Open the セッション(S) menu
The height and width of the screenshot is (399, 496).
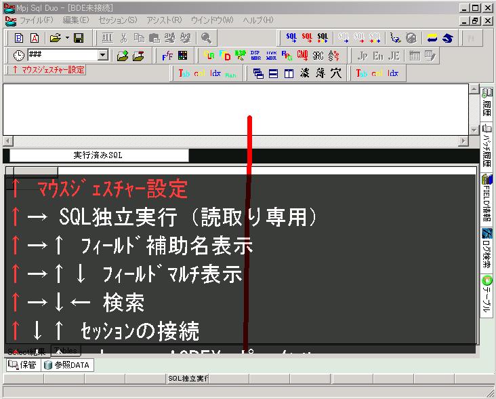pyautogui.click(x=118, y=20)
